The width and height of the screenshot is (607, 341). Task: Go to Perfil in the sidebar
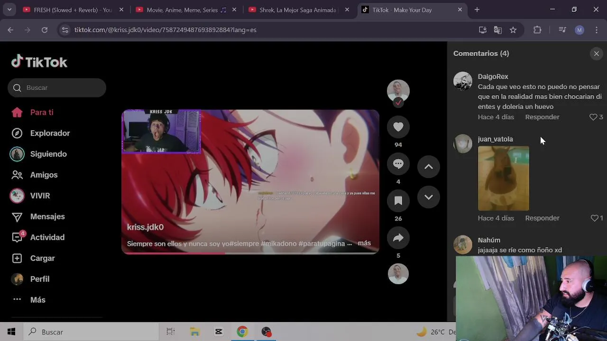40,279
